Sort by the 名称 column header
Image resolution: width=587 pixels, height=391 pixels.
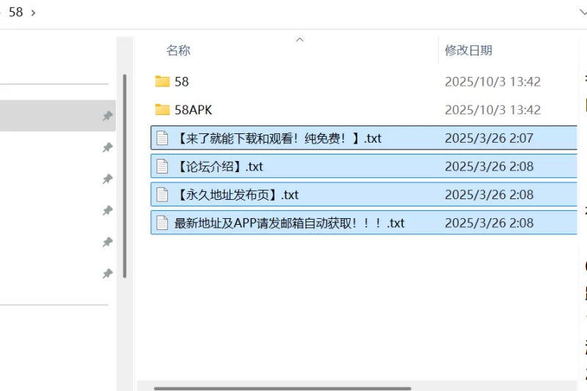coord(178,50)
